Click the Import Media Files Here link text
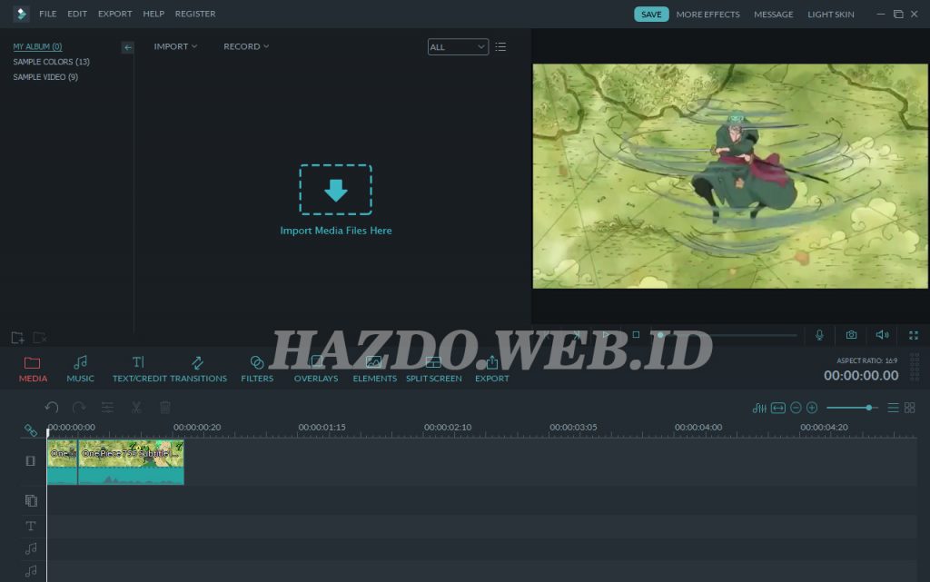The image size is (930, 582). pyautogui.click(x=336, y=231)
